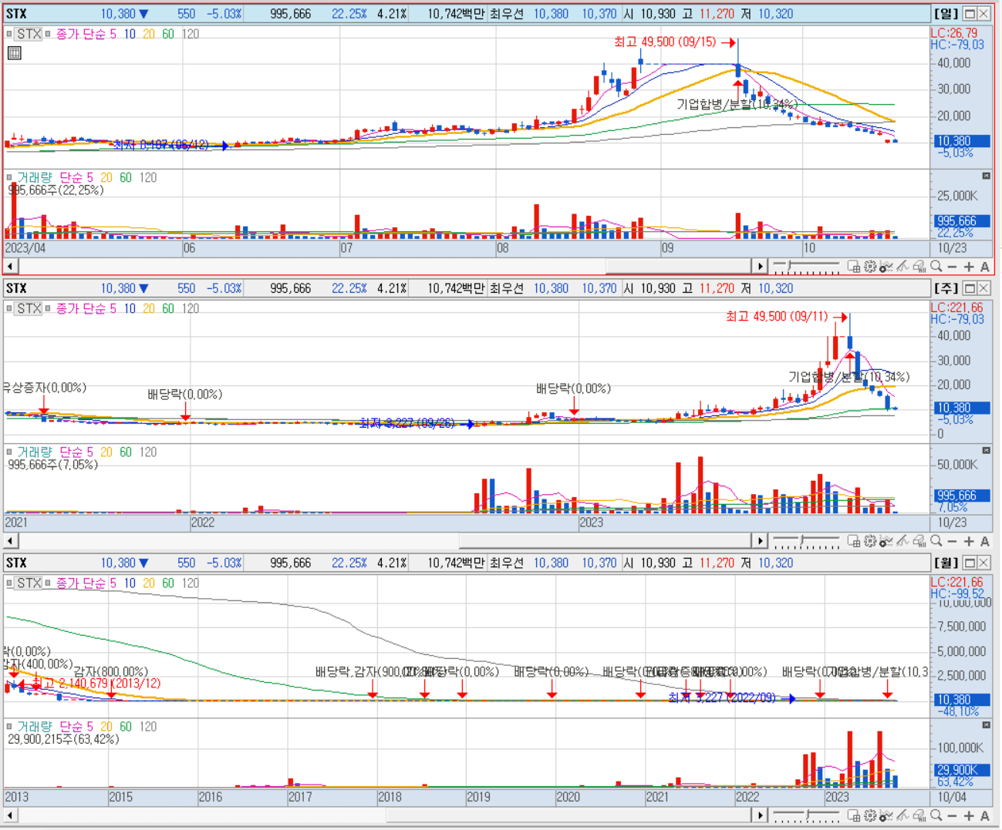Viewport: 1002px width, 830px height.
Task: Click the eraser icon in the weekly chart toolbar
Action: point(919,541)
